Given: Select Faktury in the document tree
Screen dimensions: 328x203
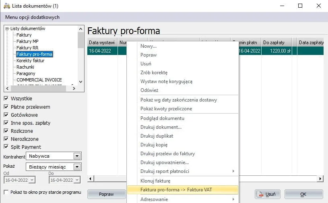Looking at the screenshot, I should [24, 35].
